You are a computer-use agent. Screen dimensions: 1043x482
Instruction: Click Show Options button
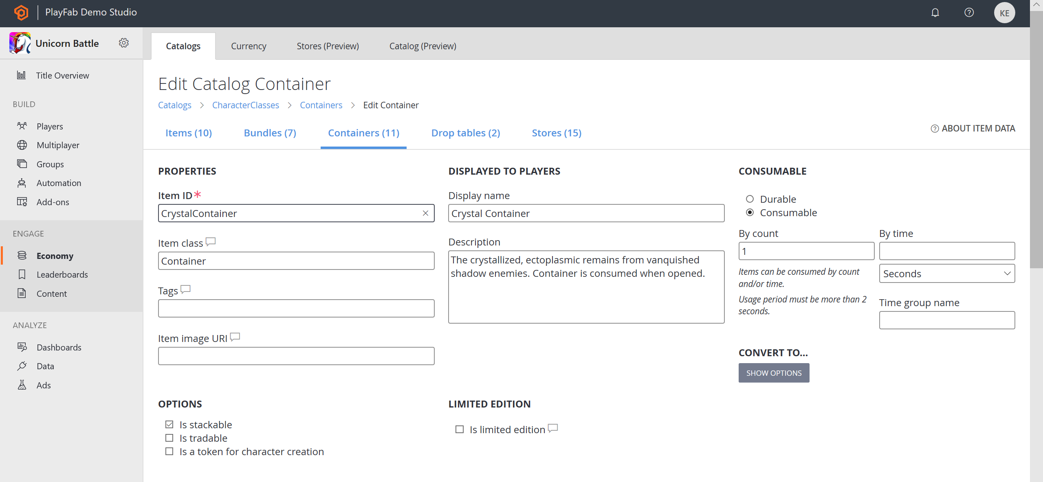(x=774, y=372)
